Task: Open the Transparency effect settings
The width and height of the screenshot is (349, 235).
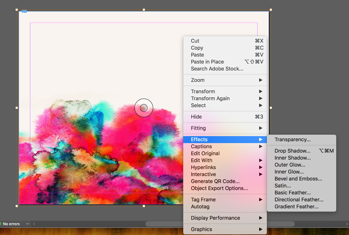Action: (x=292, y=140)
